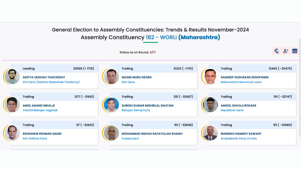The width and height of the screenshot is (301, 169).
Task: Select Mohammad Irshad Rafatullah Shaikh's name
Action: coord(152,134)
